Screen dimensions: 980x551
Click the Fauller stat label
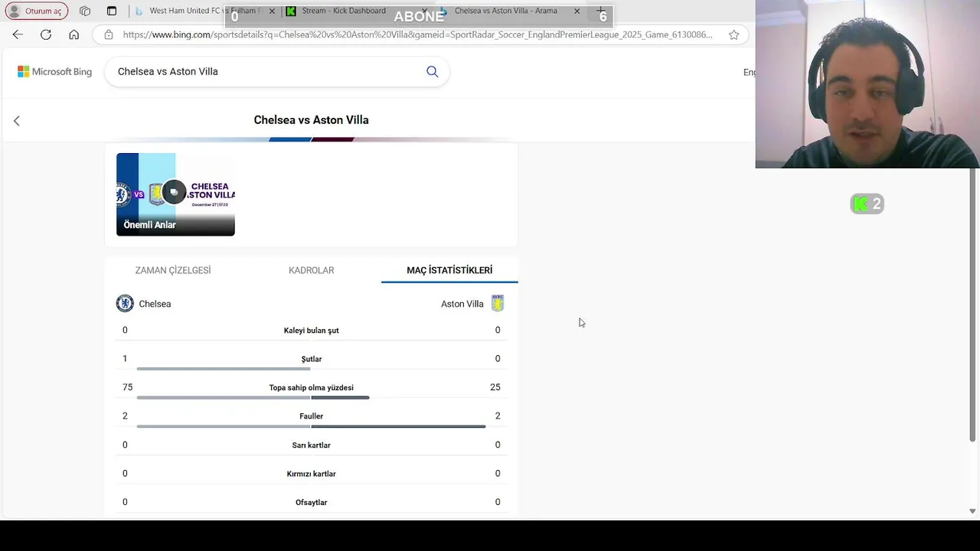(x=311, y=416)
